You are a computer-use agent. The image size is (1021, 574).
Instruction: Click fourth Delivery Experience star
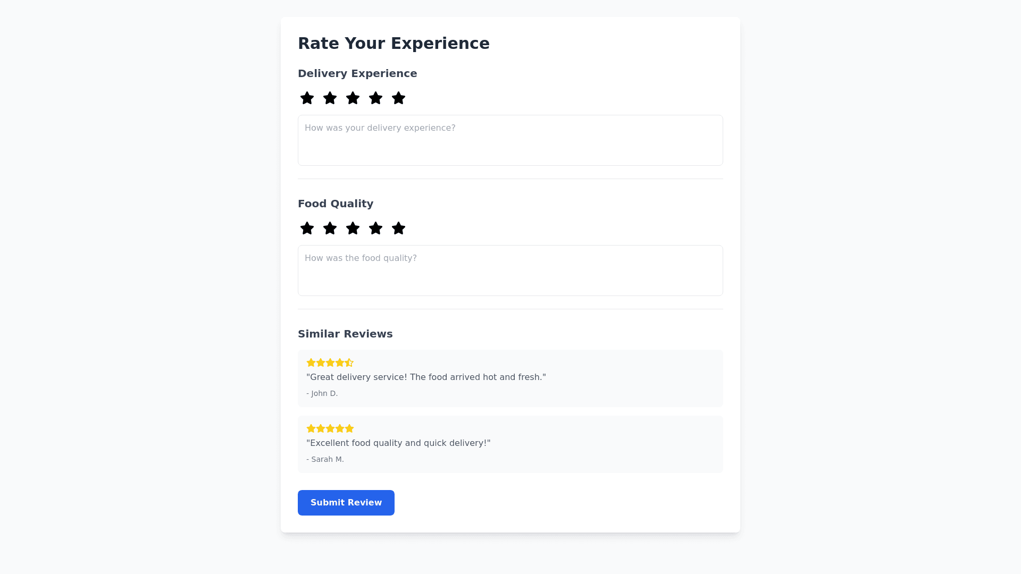(375, 98)
